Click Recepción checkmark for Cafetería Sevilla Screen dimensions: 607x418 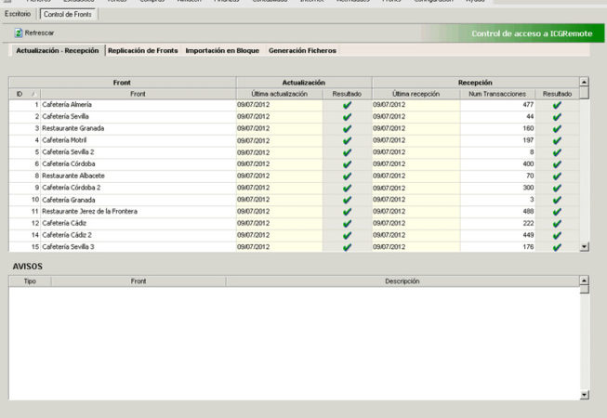(x=557, y=117)
